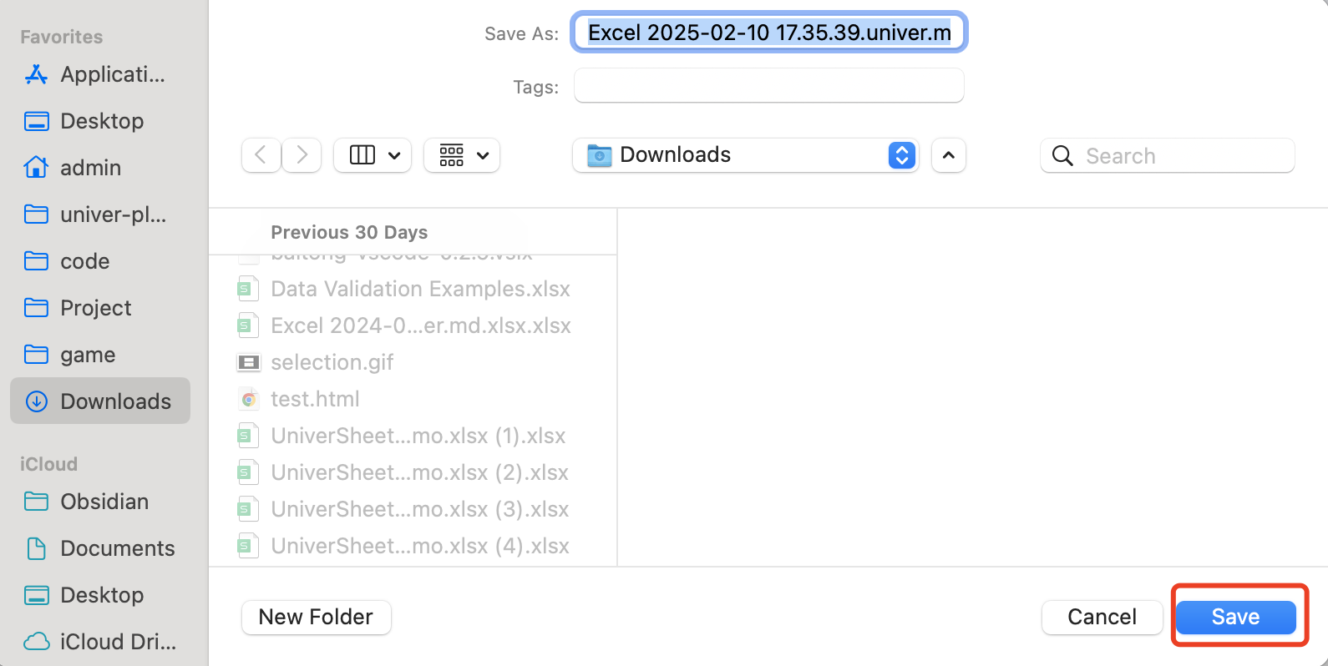1328x666 pixels.
Task: Expand the Downloads location popup
Action: pyautogui.click(x=901, y=155)
